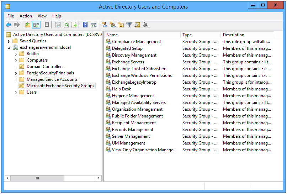Select the Hygiene Management group

(133, 96)
